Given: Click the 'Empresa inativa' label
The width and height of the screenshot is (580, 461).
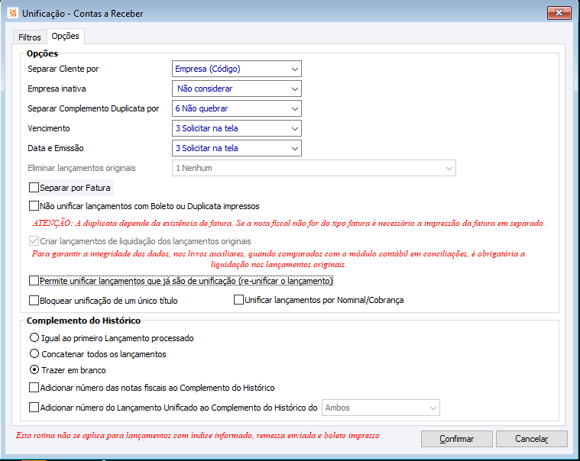Looking at the screenshot, I should (x=57, y=89).
